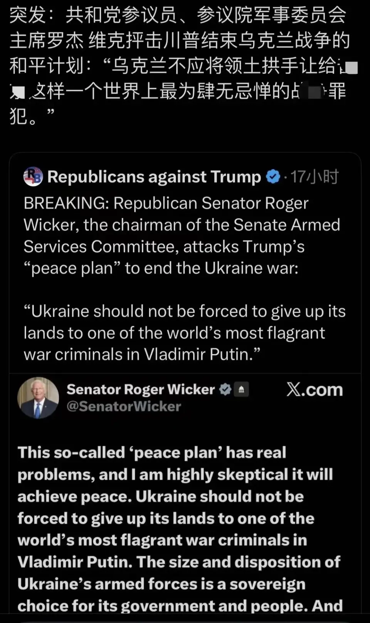This screenshot has width=370, height=623.
Task: Click the government building badge icon
Action: click(241, 389)
